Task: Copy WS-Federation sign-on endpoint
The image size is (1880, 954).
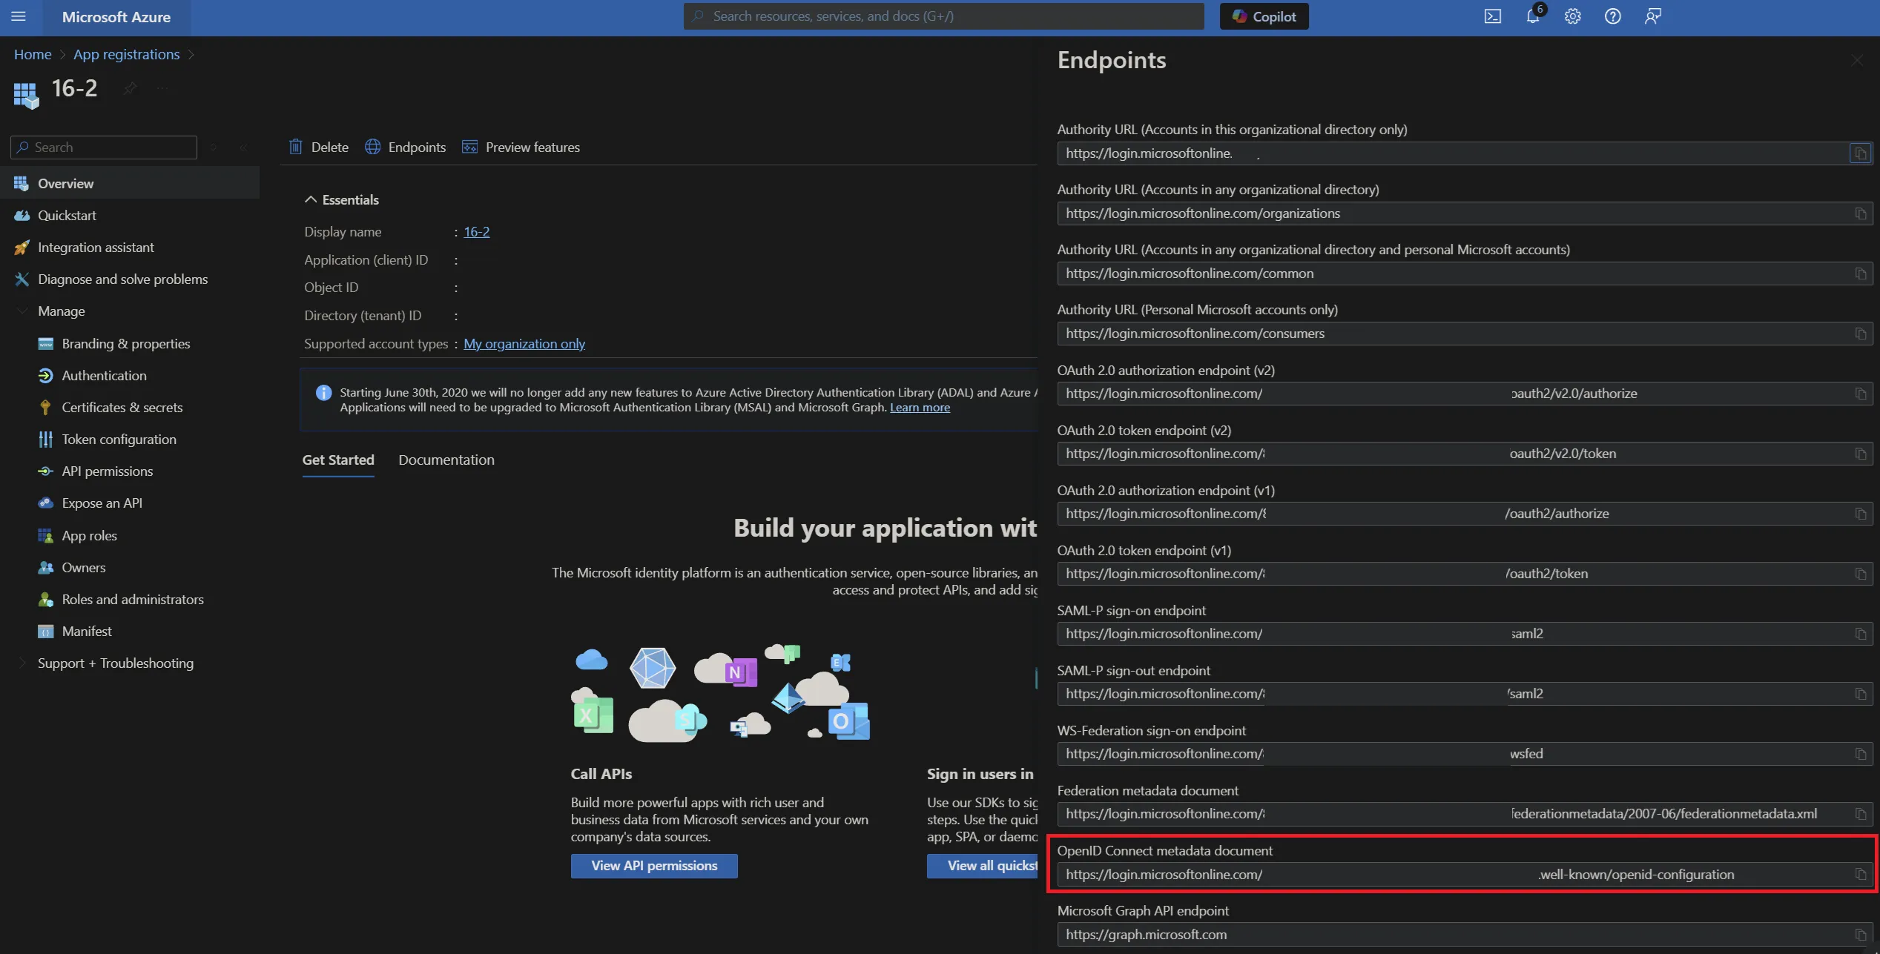Action: pos(1860,755)
